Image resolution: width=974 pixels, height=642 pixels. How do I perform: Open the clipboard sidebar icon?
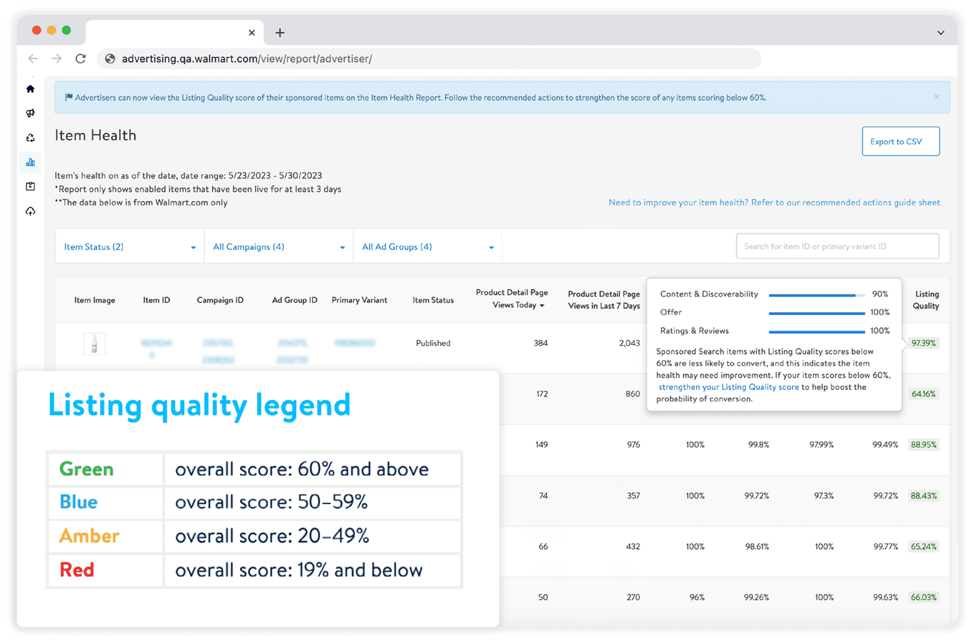31,186
